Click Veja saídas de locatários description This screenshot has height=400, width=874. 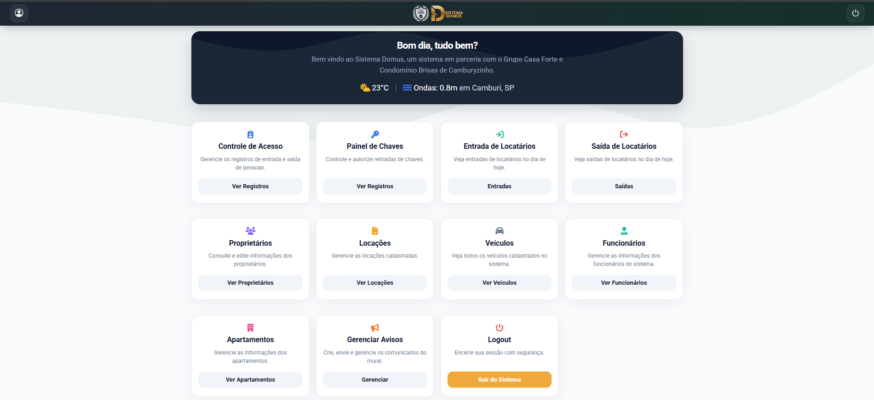[x=624, y=159]
